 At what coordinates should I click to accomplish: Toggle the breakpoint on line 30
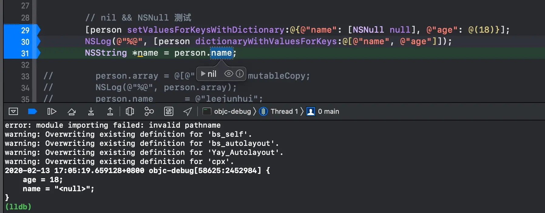pyautogui.click(x=22, y=41)
